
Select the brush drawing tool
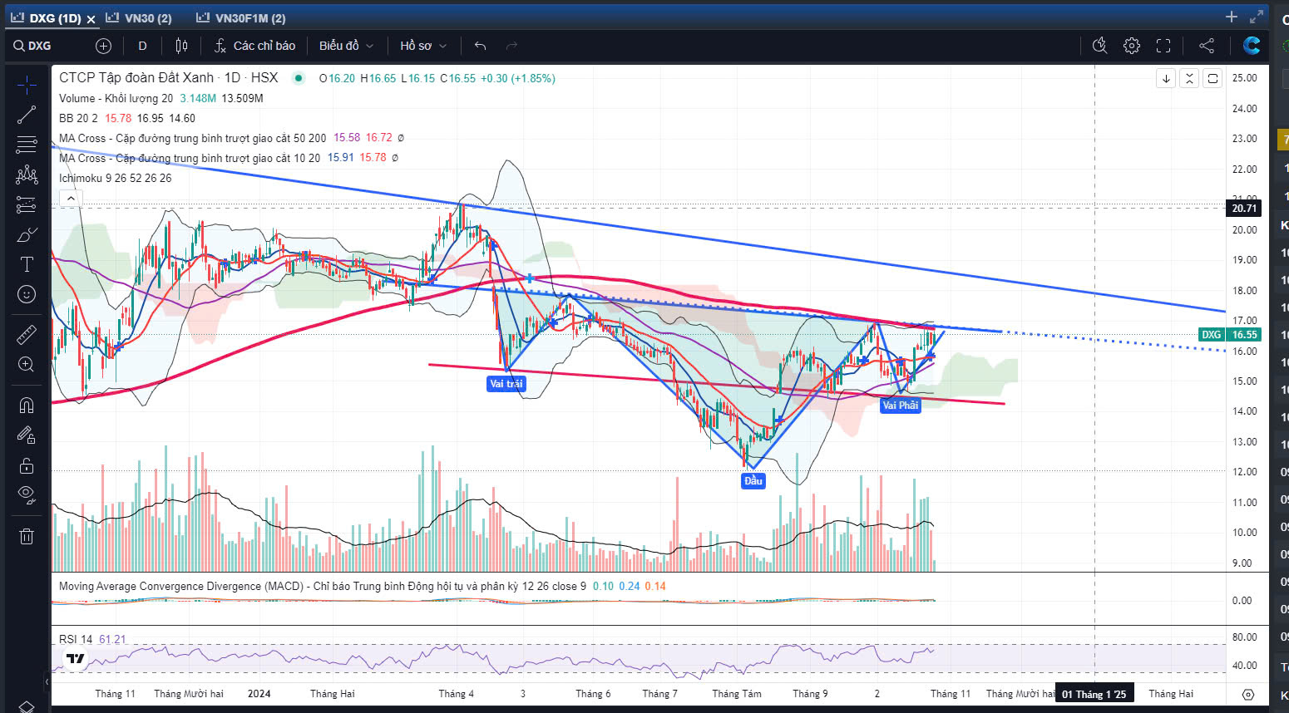(27, 235)
